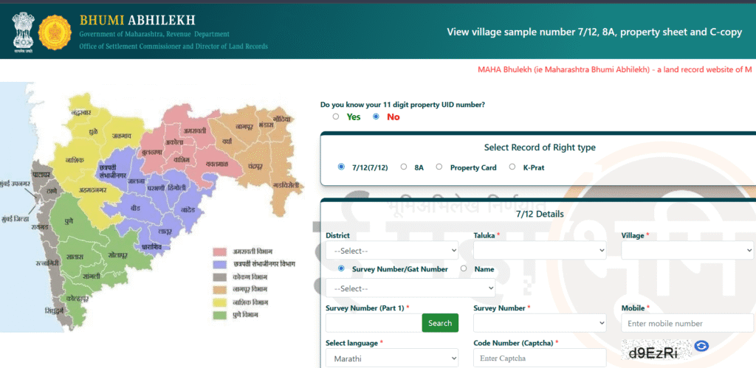756x368 pixels.
Task: Select बीड district on the map
Action: (x=136, y=209)
